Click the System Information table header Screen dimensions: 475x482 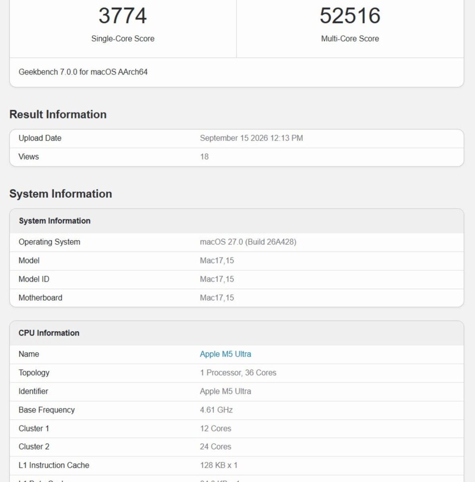55,221
